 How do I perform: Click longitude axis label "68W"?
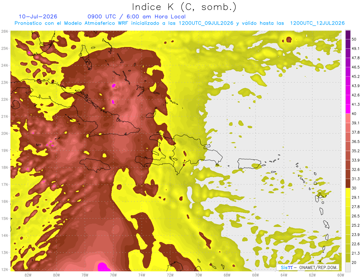click(x=227, y=275)
